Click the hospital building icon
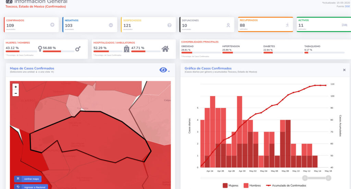 (x=126, y=49)
